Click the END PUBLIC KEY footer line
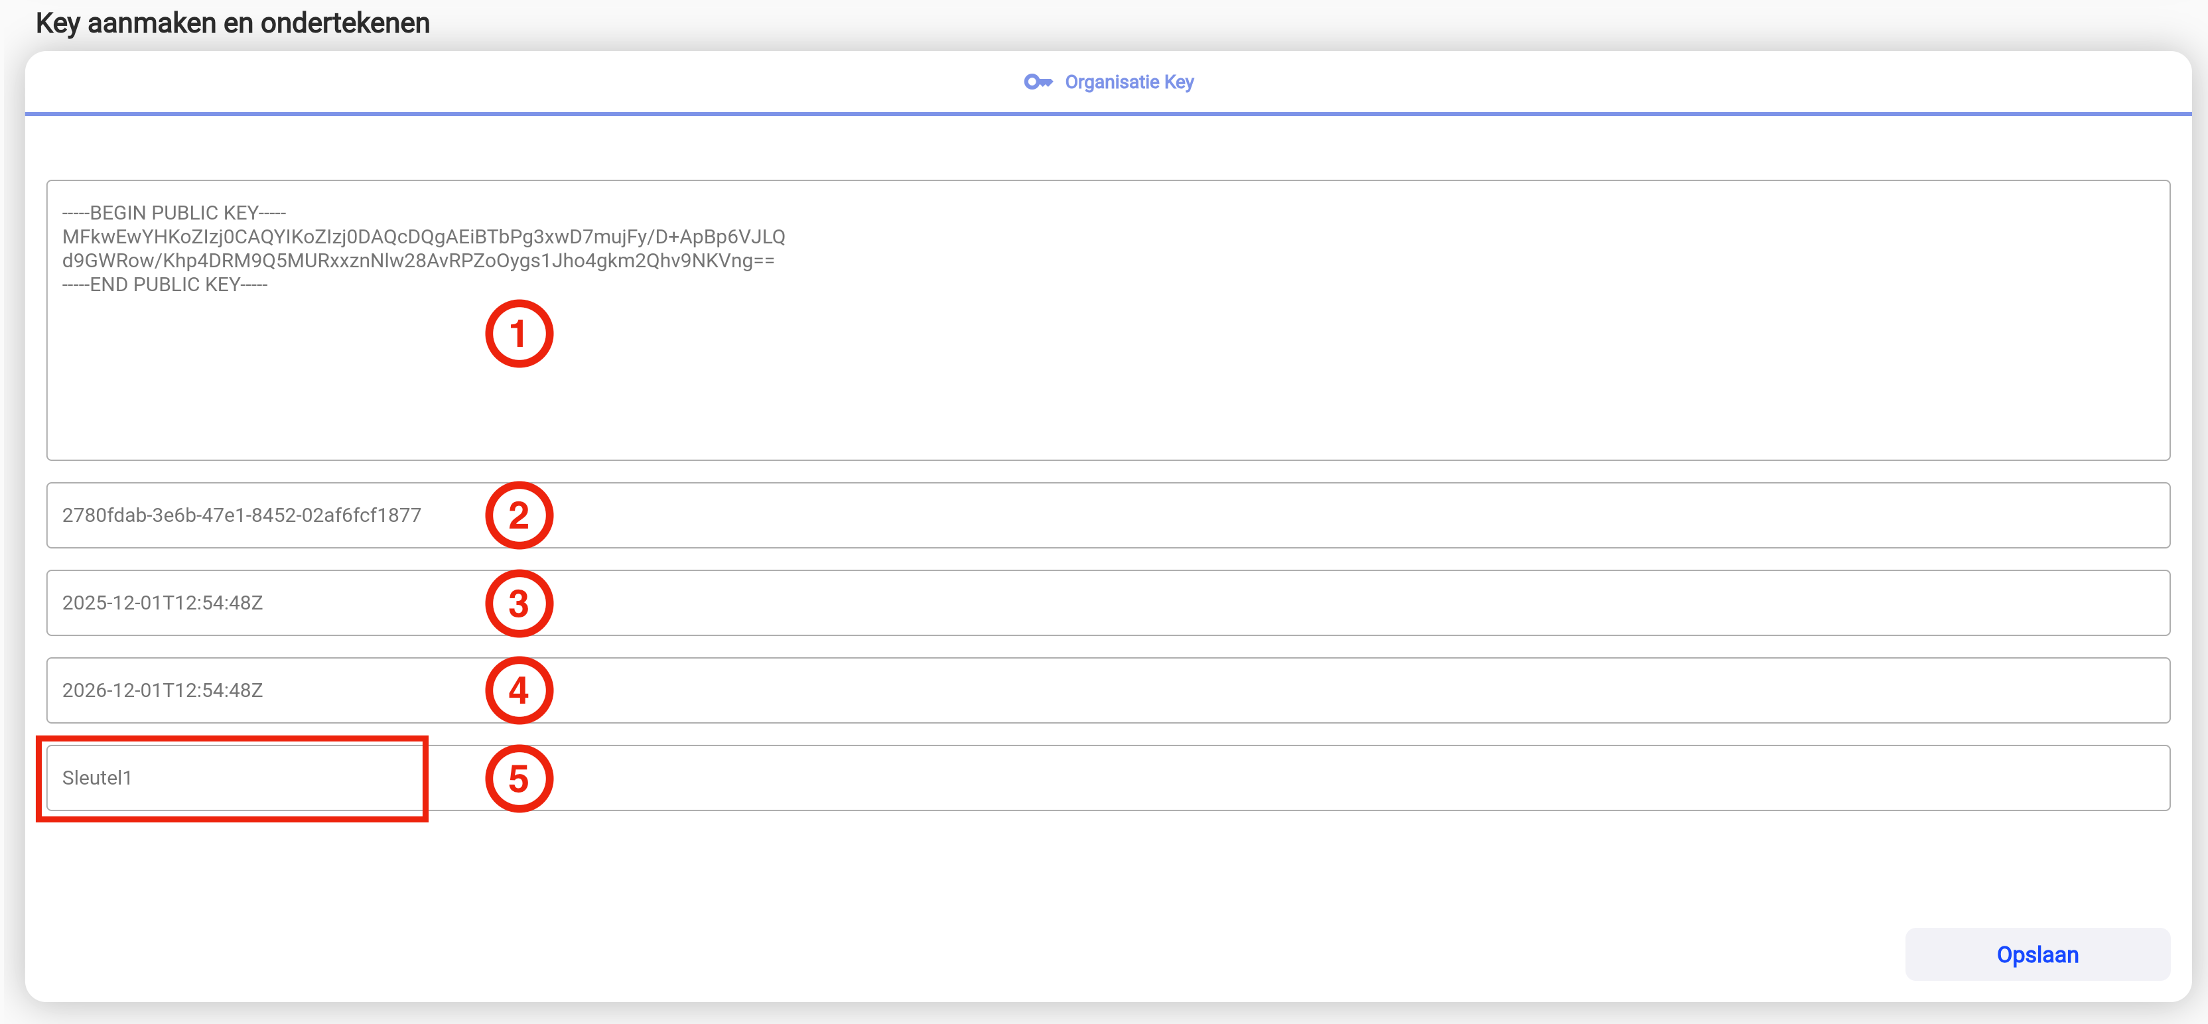This screenshot has height=1024, width=2208. tap(165, 285)
